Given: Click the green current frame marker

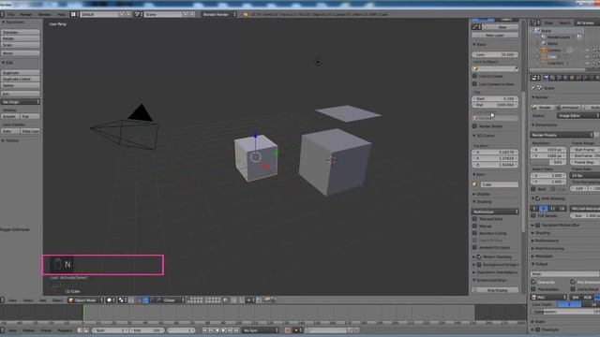Looking at the screenshot, I should click(83, 313).
